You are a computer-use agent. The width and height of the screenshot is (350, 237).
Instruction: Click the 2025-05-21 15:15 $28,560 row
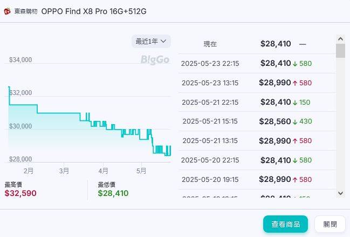257,121
